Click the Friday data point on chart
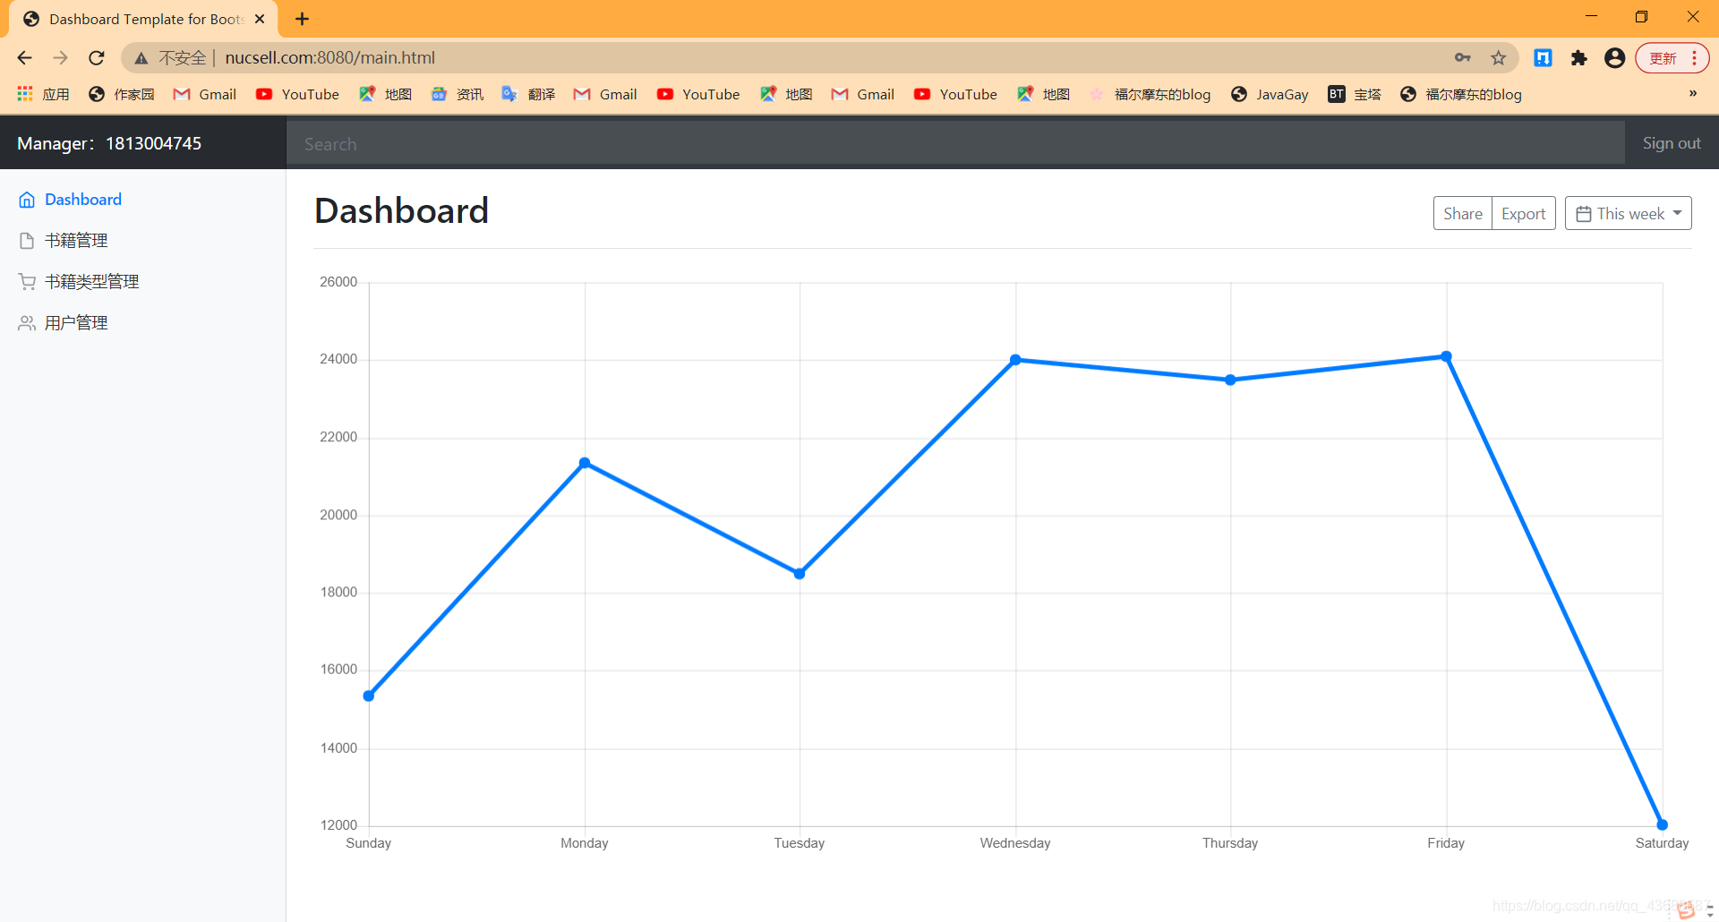 (x=1446, y=356)
